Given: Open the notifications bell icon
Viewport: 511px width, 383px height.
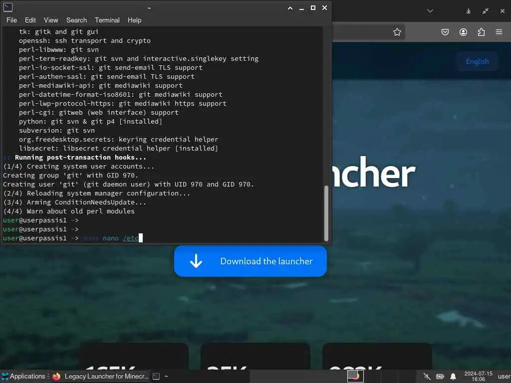Looking at the screenshot, I should [453, 377].
